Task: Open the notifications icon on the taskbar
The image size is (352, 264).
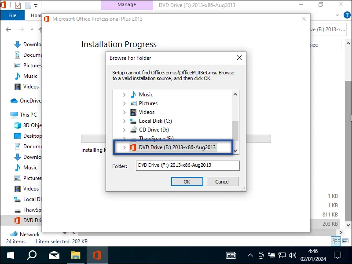Action: tap(337, 255)
